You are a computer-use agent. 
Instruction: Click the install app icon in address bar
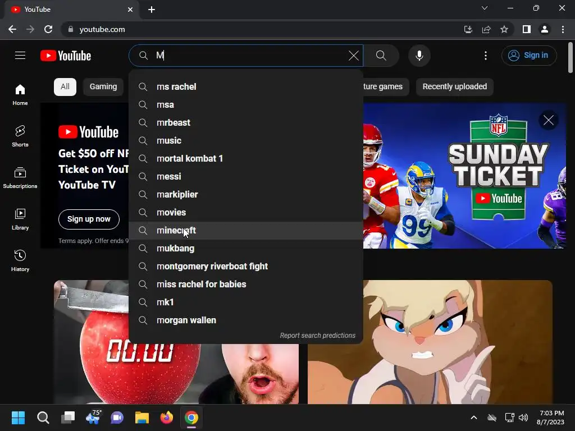[468, 29]
